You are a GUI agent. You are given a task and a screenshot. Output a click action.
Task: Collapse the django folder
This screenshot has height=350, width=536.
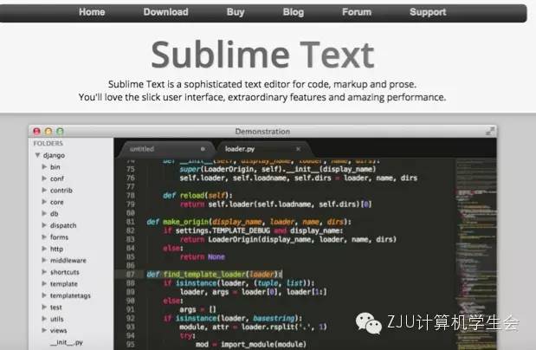point(37,155)
